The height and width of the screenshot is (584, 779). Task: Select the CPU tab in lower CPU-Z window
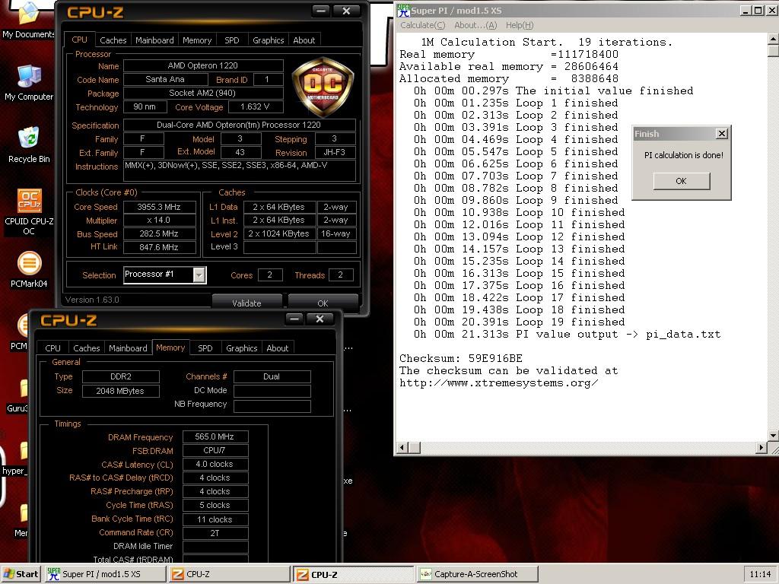(x=52, y=348)
